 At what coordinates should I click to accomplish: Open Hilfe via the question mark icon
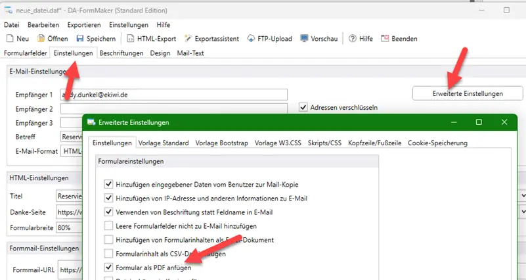point(353,39)
